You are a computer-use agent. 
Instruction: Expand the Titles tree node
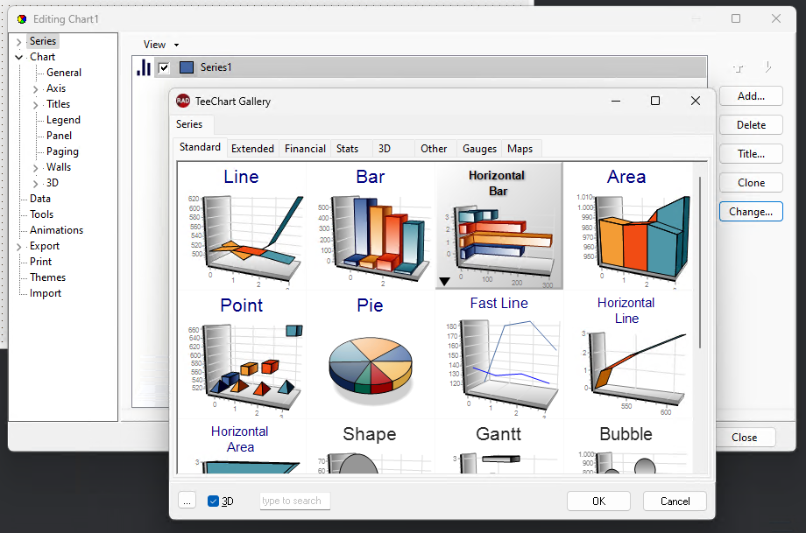tap(35, 105)
